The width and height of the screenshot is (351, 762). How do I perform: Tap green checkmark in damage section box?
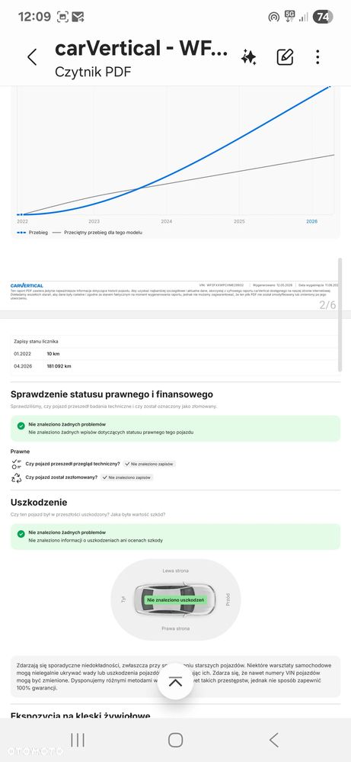pyautogui.click(x=21, y=534)
